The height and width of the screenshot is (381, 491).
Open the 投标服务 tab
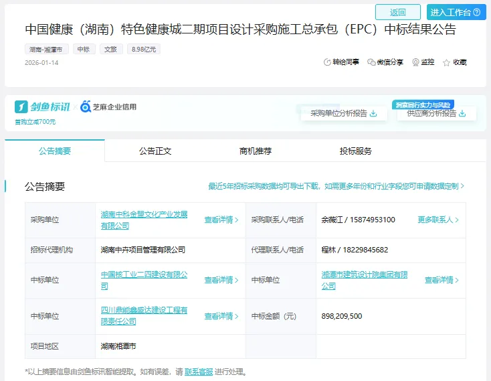pyautogui.click(x=356, y=151)
